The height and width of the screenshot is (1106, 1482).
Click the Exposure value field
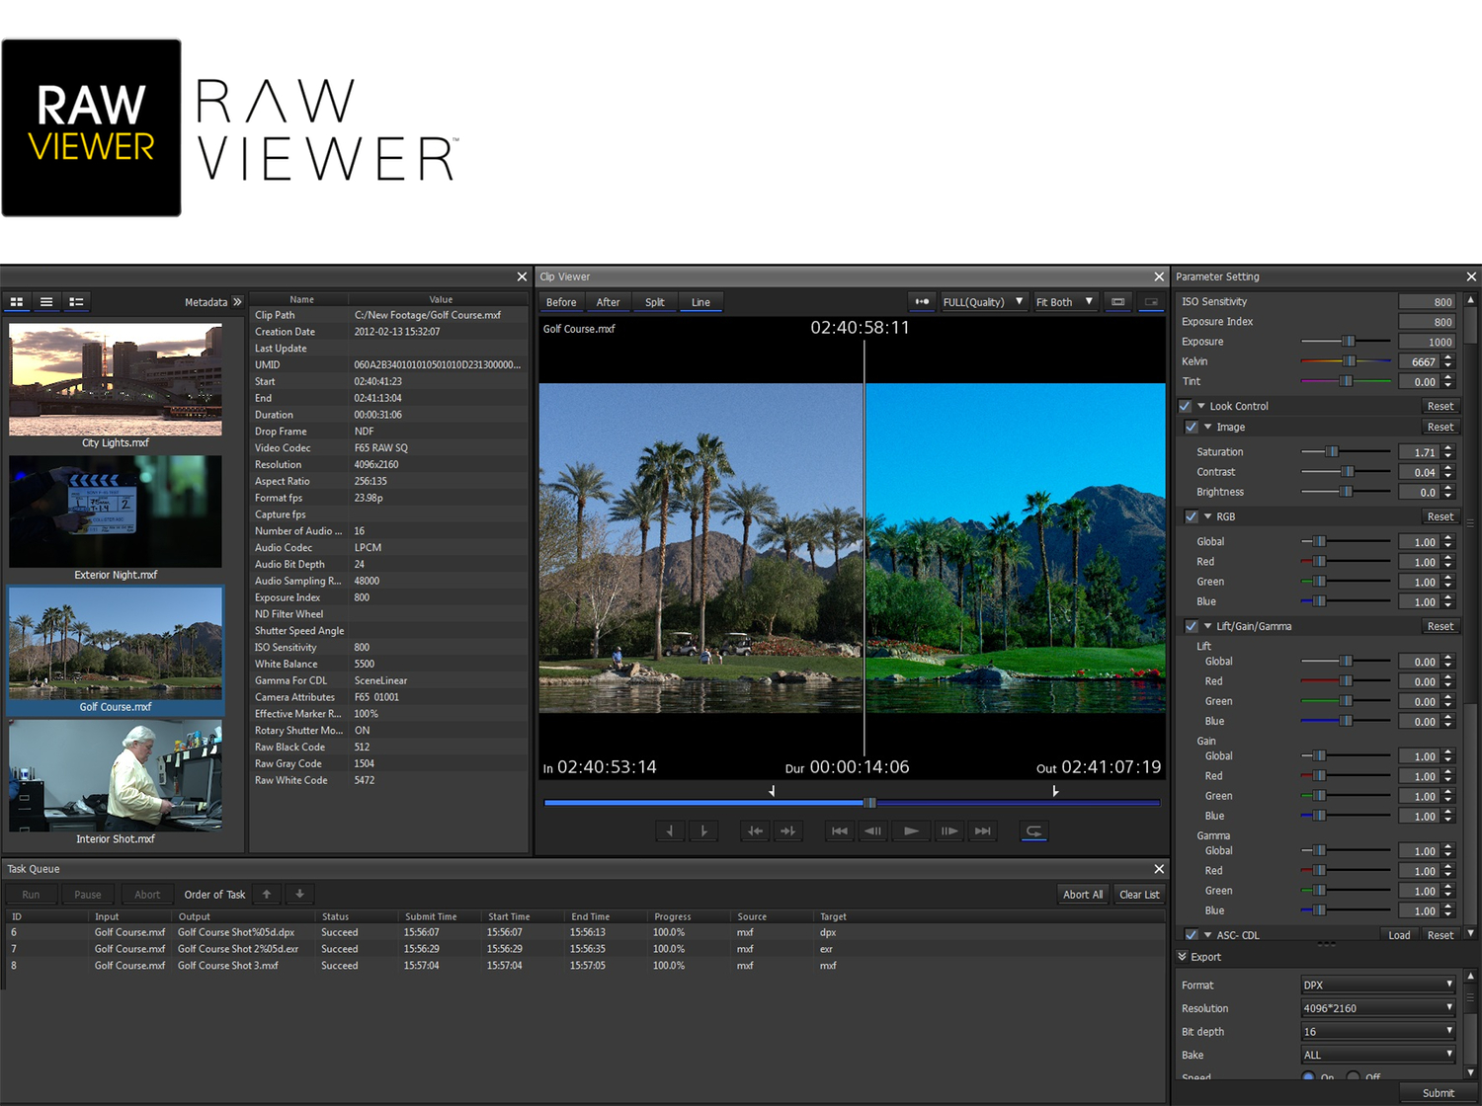point(1427,342)
